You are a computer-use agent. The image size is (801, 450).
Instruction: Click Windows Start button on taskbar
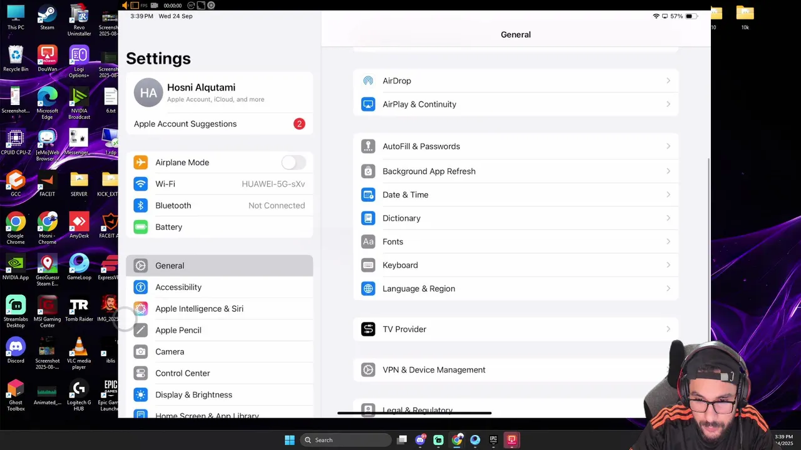[290, 440]
